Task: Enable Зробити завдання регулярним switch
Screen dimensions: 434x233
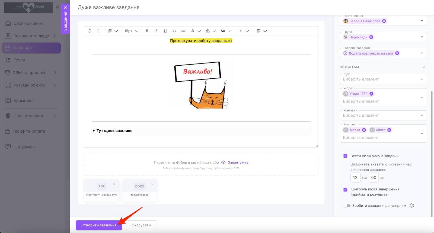Action: pos(347,206)
